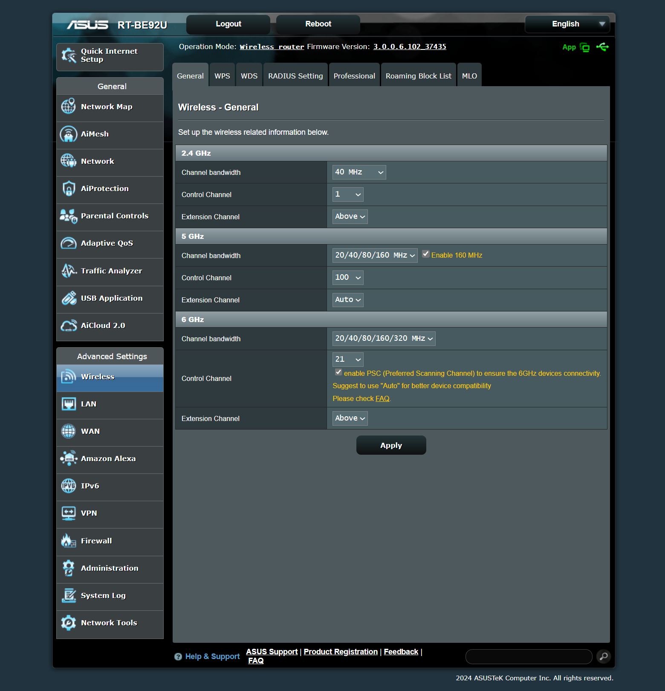Screen dimensions: 665x691
Task: Click the Help & Support question mark icon
Action: [178, 657]
